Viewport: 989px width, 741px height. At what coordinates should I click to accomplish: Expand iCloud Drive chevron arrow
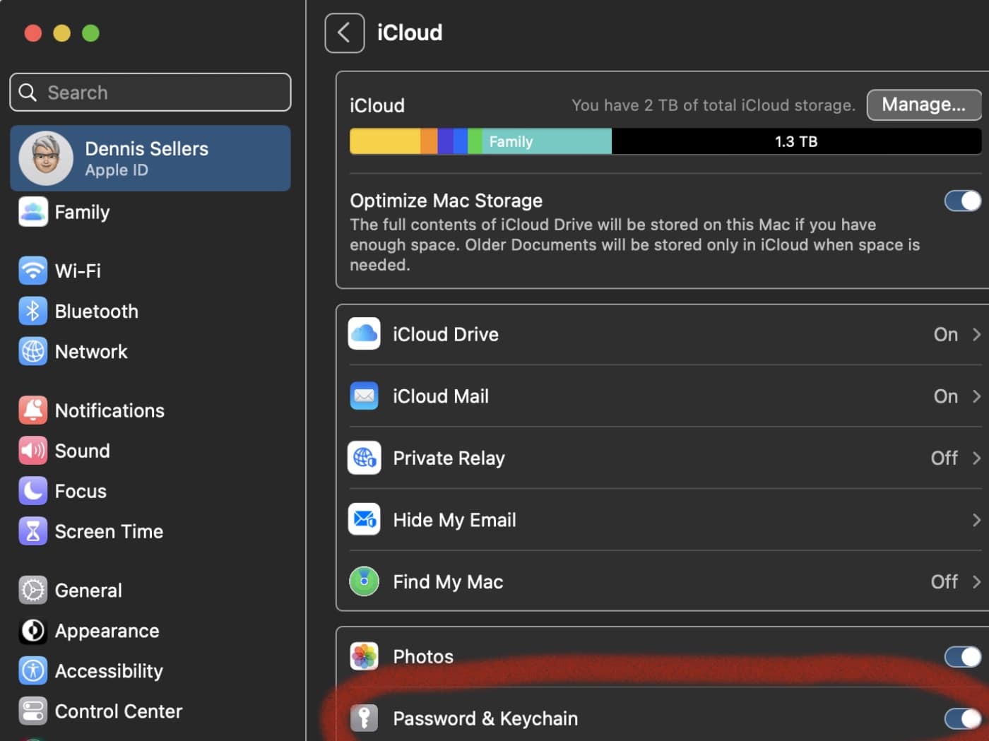[x=976, y=334]
